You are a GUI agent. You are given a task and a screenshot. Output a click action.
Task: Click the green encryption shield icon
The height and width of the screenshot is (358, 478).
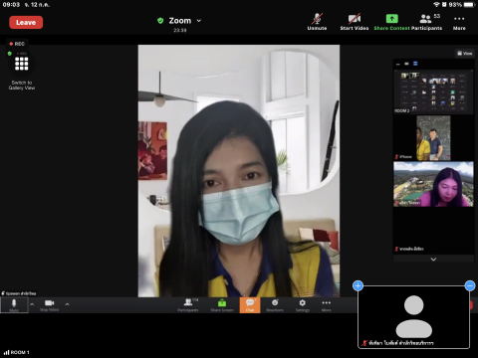tap(160, 21)
